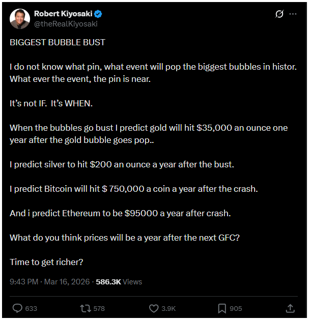Click the "It's not IF. It's WHEN." line
This screenshot has width=309, height=320.
click(51, 103)
